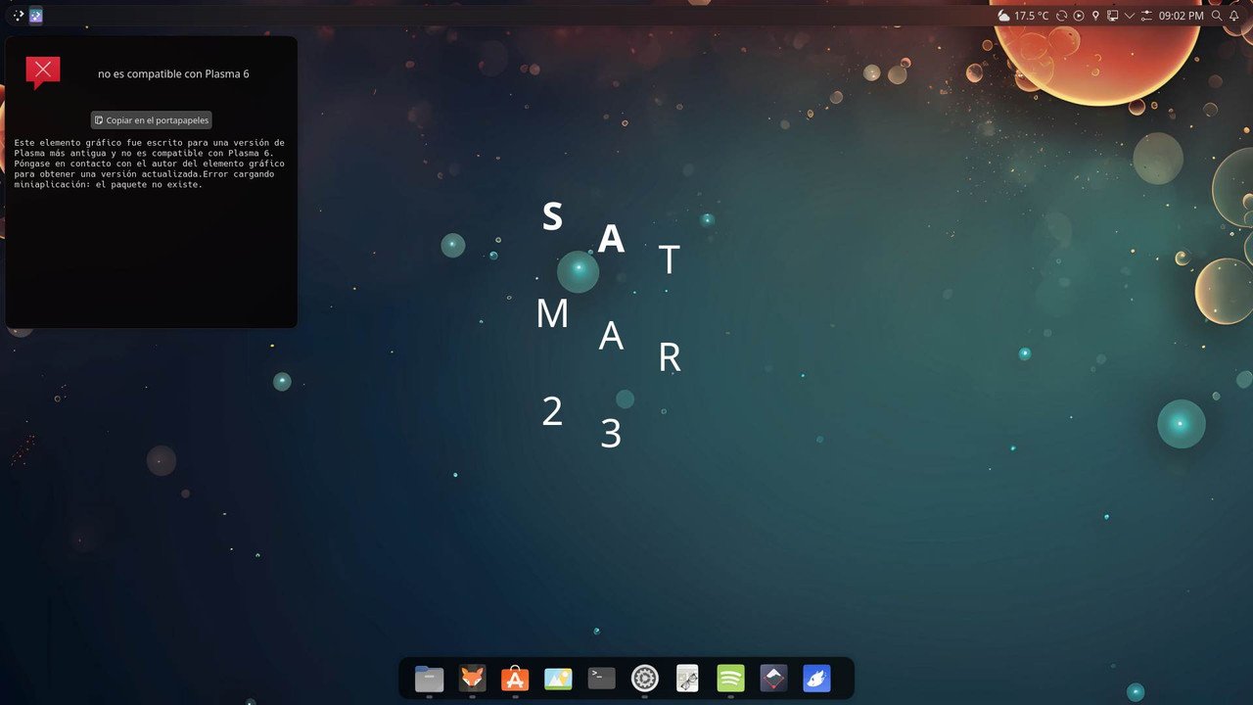The image size is (1253, 705).
Task: Open the orange software store dock icon
Action: click(515, 678)
